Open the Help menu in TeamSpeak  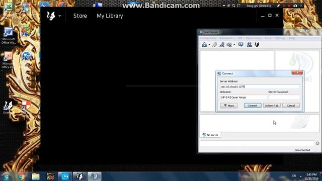pyautogui.click(x=292, y=38)
